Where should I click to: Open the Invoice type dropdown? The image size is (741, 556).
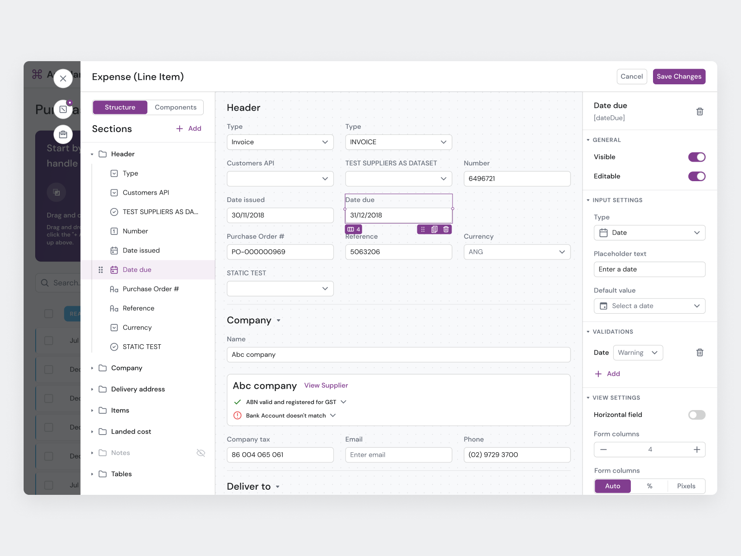click(280, 142)
